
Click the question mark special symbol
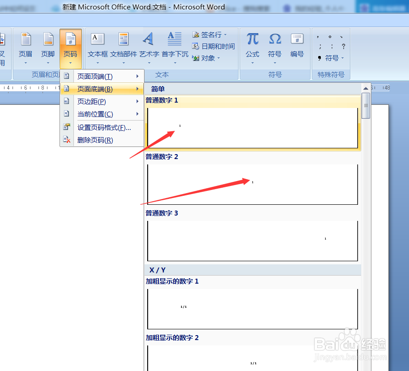click(344, 46)
